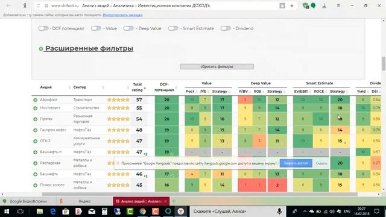Open Calculator from taskbar
386x217 pixels.
pos(104,212)
